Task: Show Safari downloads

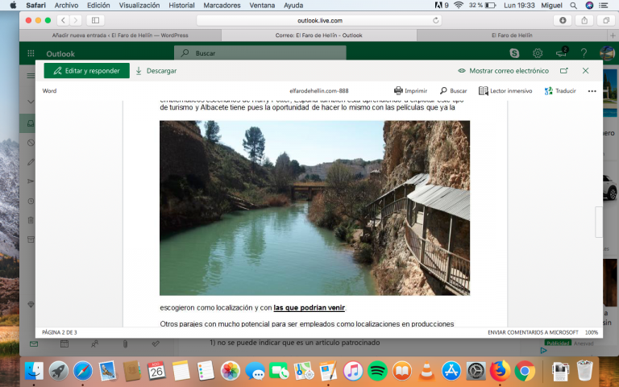Action: coord(563,20)
